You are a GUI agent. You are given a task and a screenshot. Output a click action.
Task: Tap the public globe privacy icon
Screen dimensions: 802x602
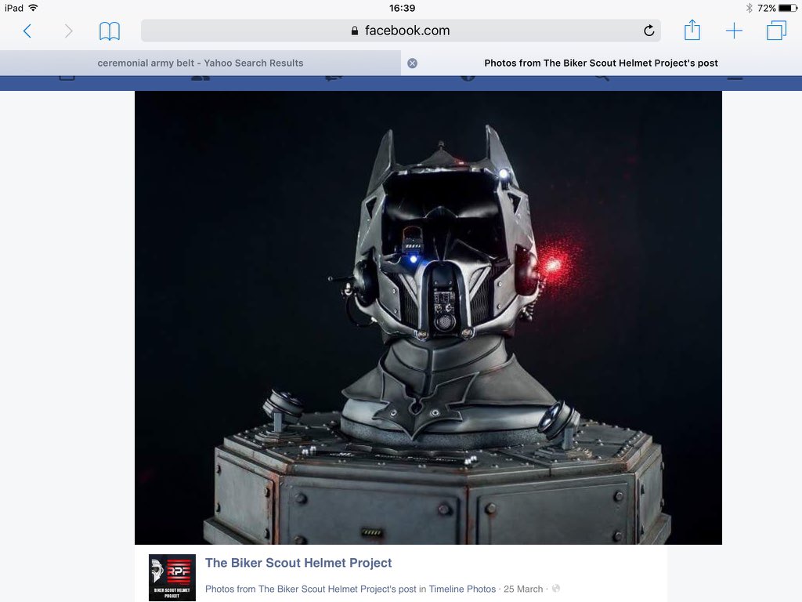[556, 588]
